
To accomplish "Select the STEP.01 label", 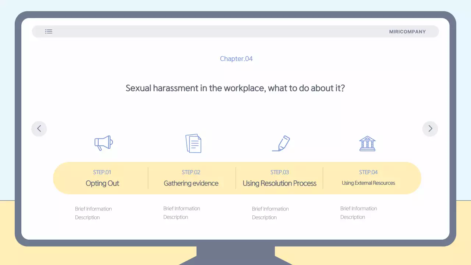I will tap(102, 172).
